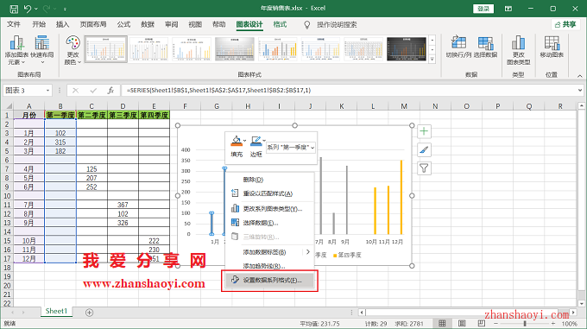Click the Fill (填充) paint bucket icon
The height and width of the screenshot is (329, 587).
coord(236,141)
